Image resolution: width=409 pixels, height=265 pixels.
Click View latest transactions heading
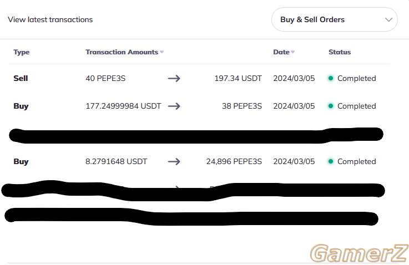pyautogui.click(x=50, y=19)
